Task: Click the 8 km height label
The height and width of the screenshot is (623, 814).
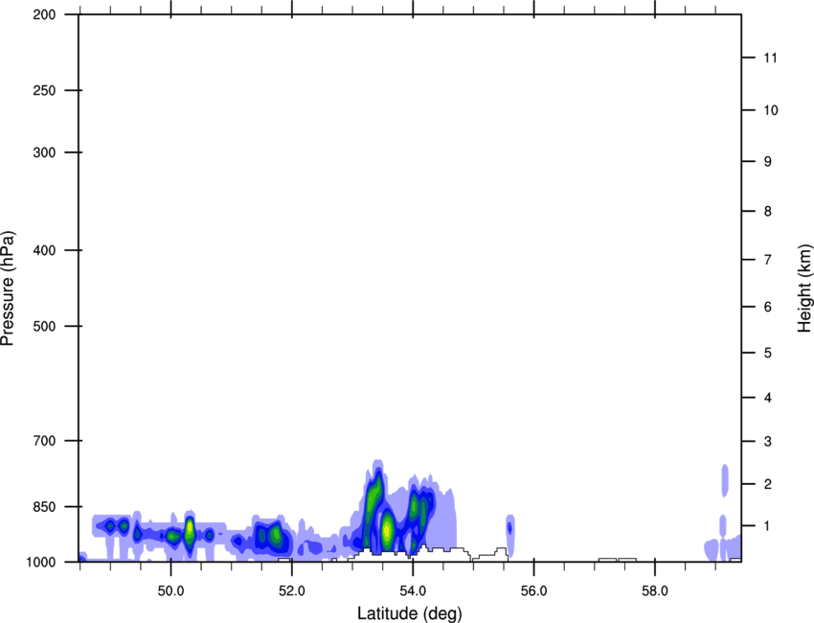Action: pos(768,212)
